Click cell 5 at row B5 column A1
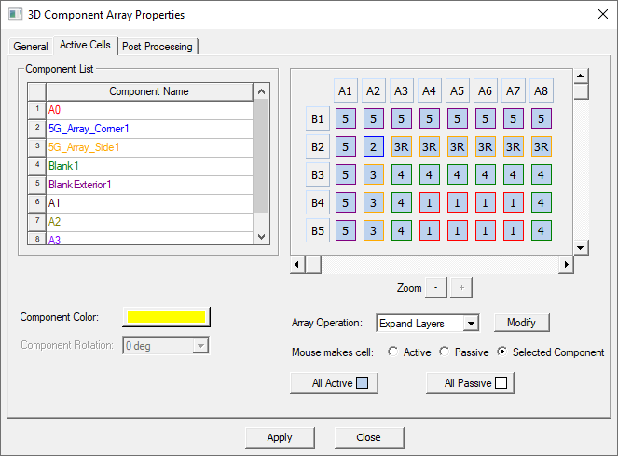The image size is (618, 456). [x=346, y=230]
